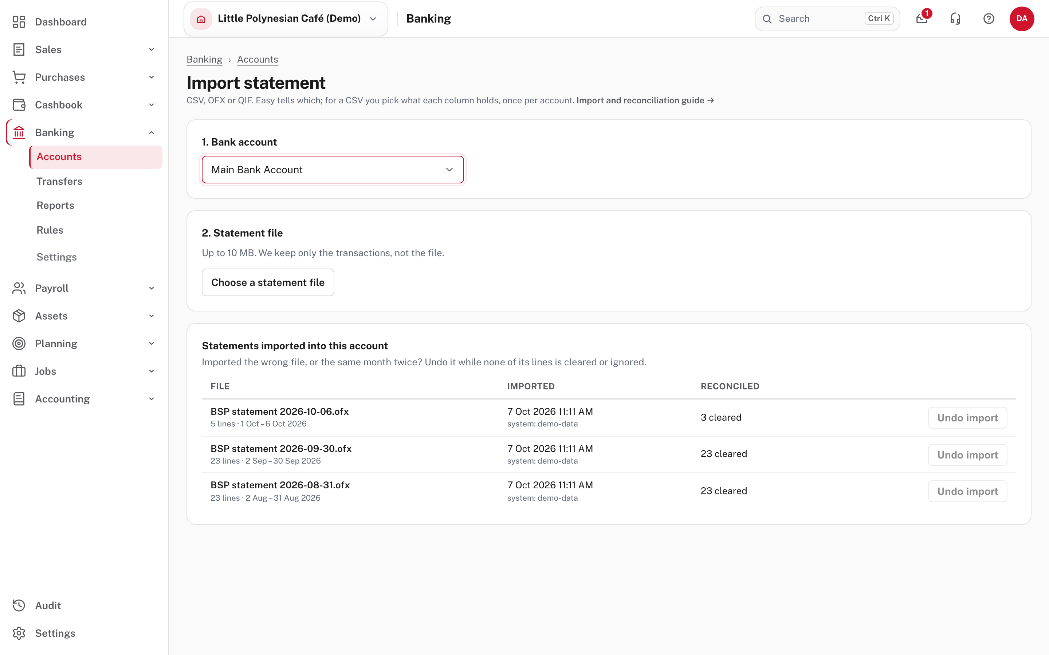Viewport: 1049px width, 655px height.
Task: Open the Dashboard icon in sidebar
Action: click(x=19, y=22)
